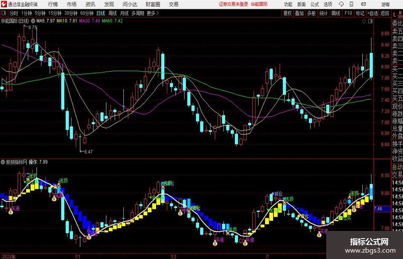Image resolution: width=403 pixels, height=259 pixels.
Task: Open F10 company info
Action: 348,13
